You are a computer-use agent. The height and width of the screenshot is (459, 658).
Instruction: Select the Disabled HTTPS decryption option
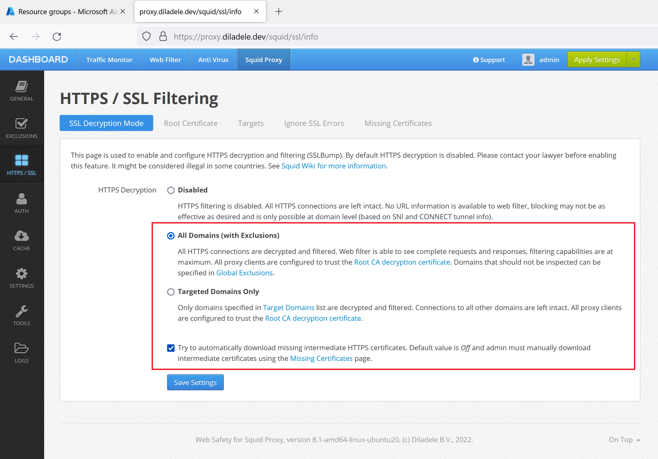(x=171, y=190)
